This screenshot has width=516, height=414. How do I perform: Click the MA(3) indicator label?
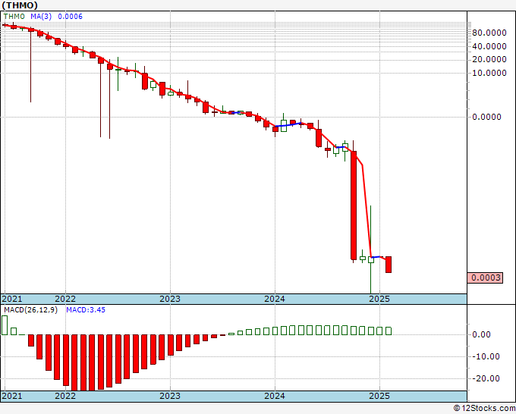(41, 17)
